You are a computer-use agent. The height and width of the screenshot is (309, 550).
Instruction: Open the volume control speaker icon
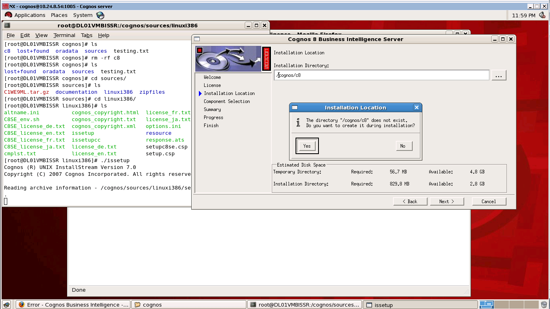coord(543,15)
